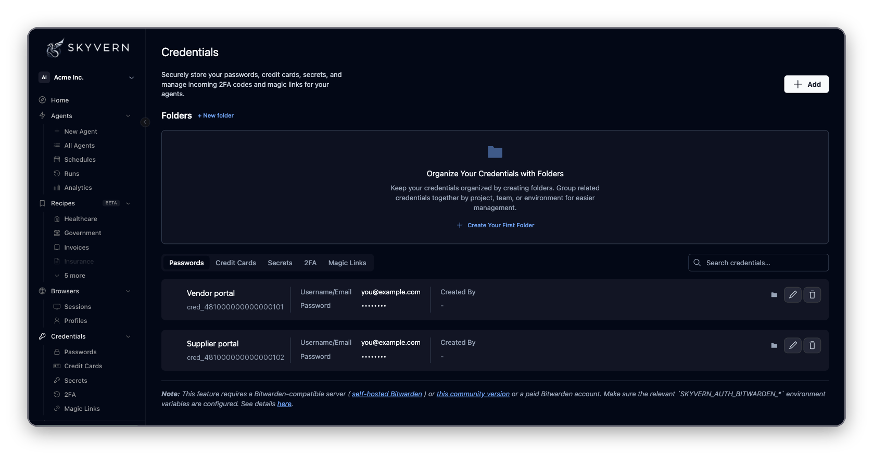
Task: Collapse the sidebar with the arrow button
Action: click(x=145, y=122)
